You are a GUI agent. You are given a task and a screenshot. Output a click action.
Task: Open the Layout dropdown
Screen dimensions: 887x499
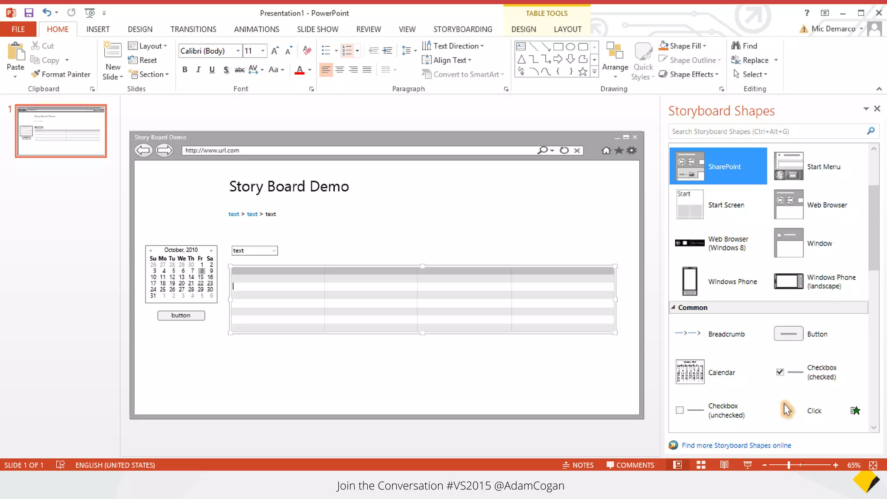coord(148,45)
